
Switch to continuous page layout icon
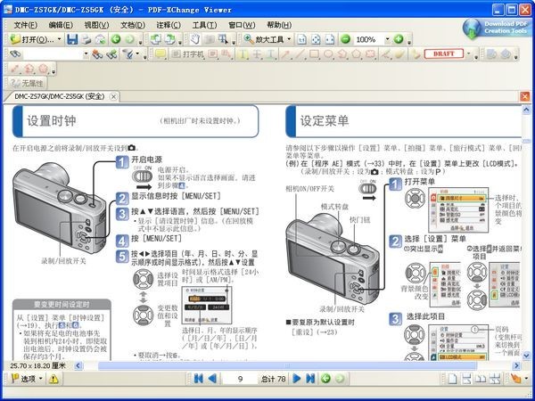click(x=466, y=379)
